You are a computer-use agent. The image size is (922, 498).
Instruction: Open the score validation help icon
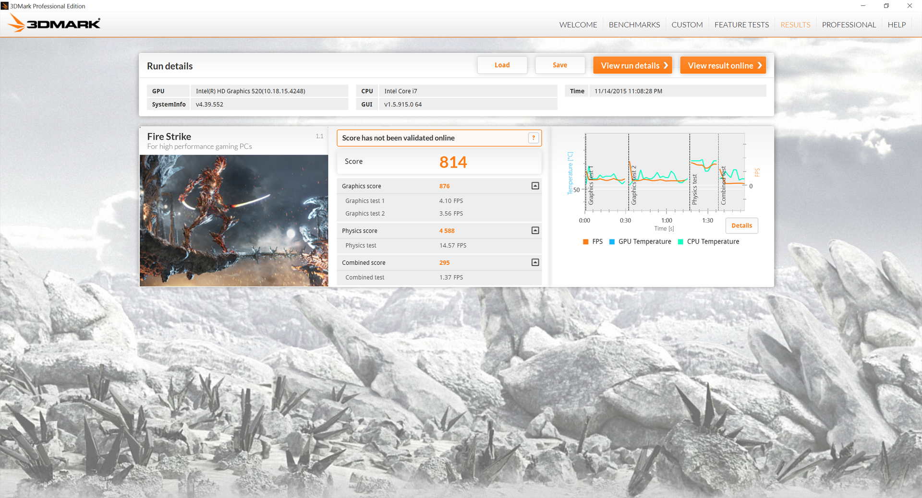pyautogui.click(x=533, y=138)
